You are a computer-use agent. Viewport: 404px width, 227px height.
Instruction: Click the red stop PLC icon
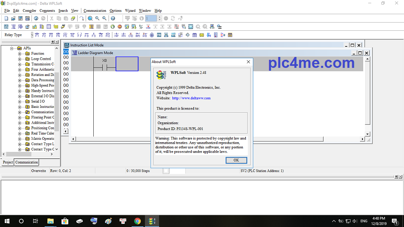coord(120,27)
